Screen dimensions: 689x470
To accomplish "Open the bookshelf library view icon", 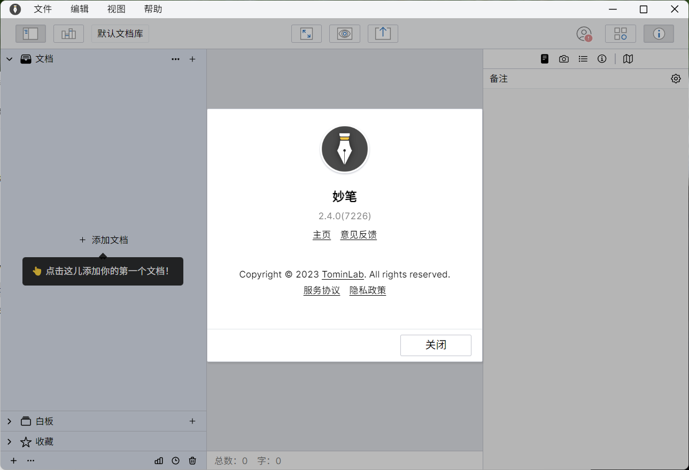I will tap(68, 34).
